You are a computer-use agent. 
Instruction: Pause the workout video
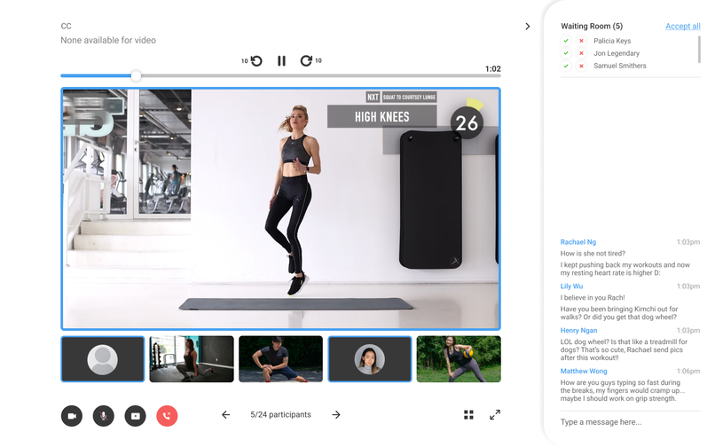281,60
